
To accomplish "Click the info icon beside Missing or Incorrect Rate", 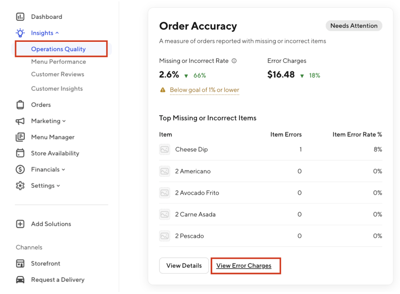I will coord(234,61).
